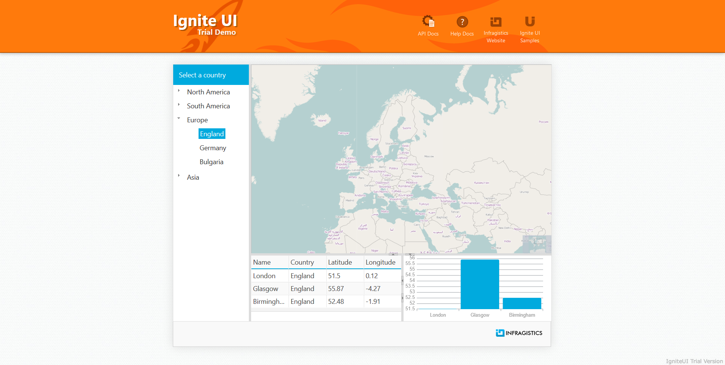Sort by the Name column header
The image size is (725, 365).
pyautogui.click(x=270, y=262)
